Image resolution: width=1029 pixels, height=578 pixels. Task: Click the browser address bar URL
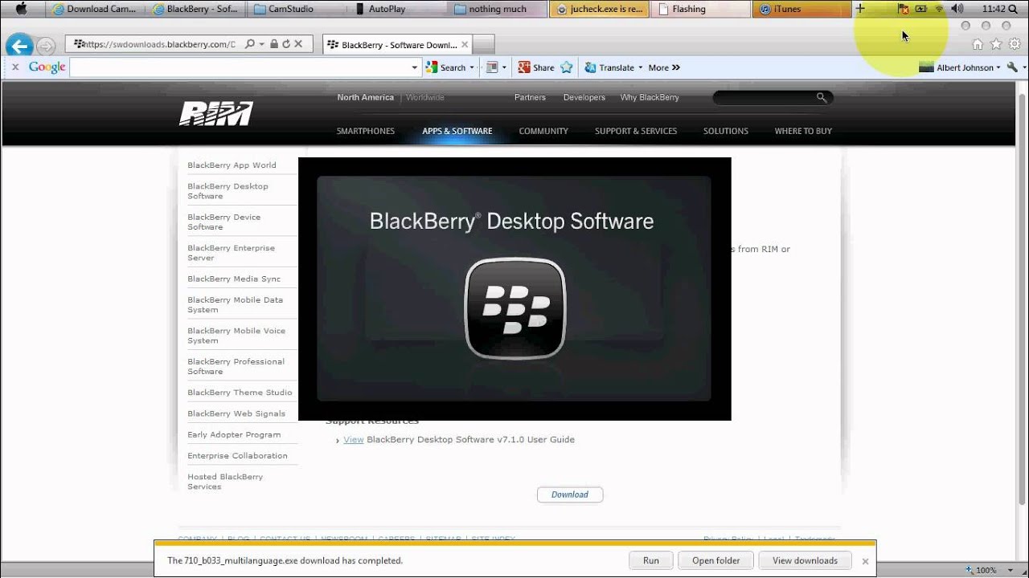pyautogui.click(x=161, y=45)
